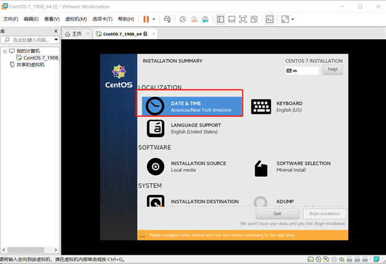Screen dimensions: 386x264
Task: Open KEYBOARD layout settings
Action: (289, 106)
